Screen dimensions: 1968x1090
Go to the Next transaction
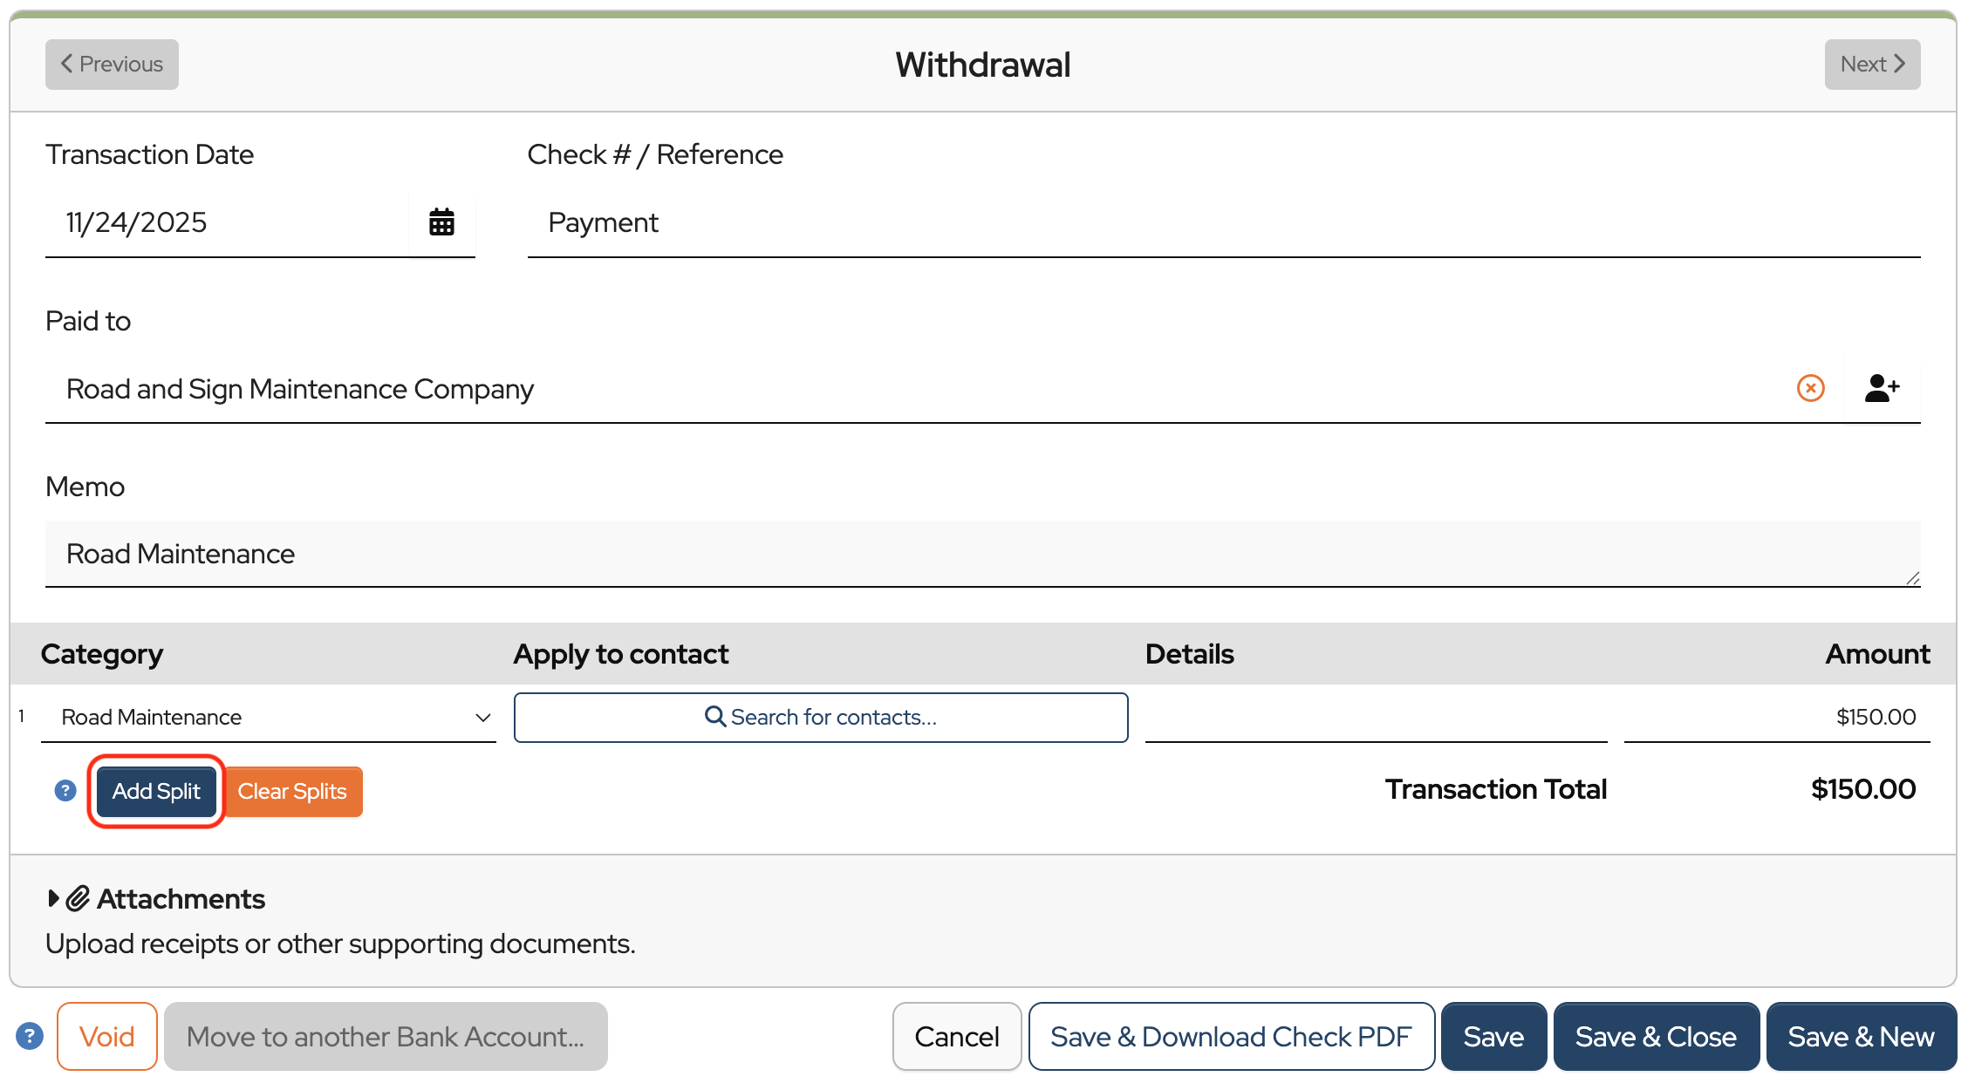tap(1872, 65)
